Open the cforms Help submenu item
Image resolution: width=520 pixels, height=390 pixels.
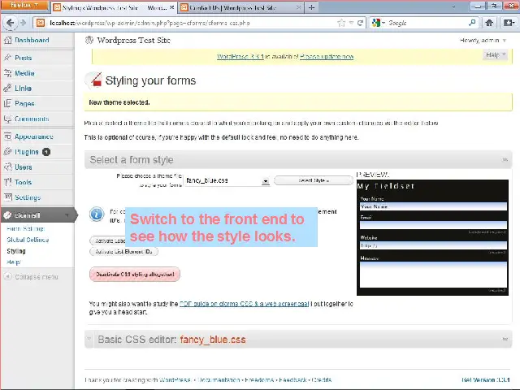pos(13,262)
